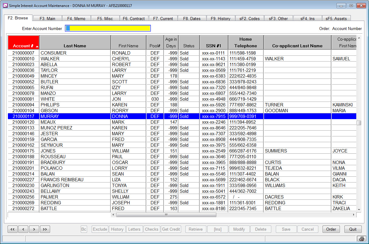Delete the highlighted MURRAY record
The width and height of the screenshot is (369, 244).
coord(261,229)
